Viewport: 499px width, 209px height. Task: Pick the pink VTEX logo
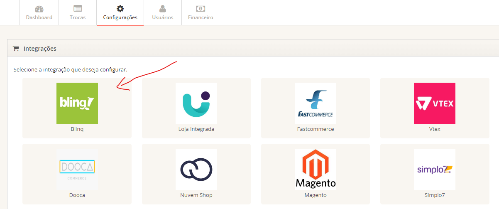click(x=435, y=103)
